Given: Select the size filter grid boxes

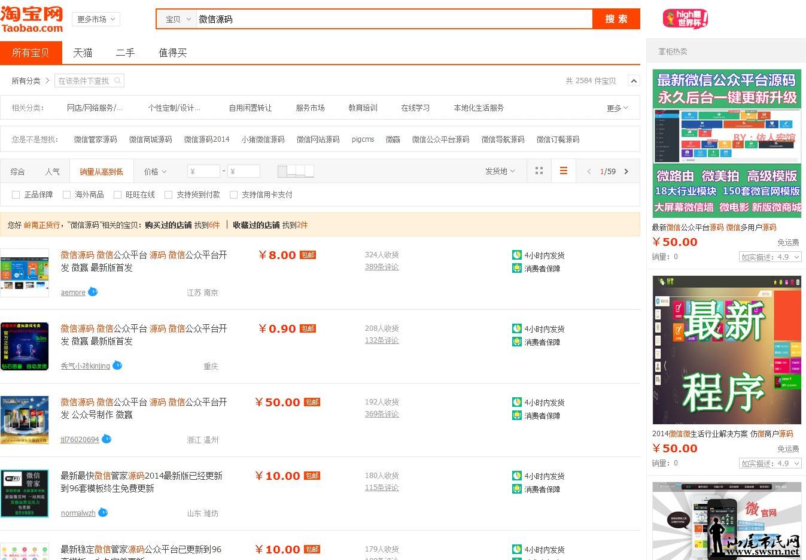Looking at the screenshot, I should click(x=296, y=171).
